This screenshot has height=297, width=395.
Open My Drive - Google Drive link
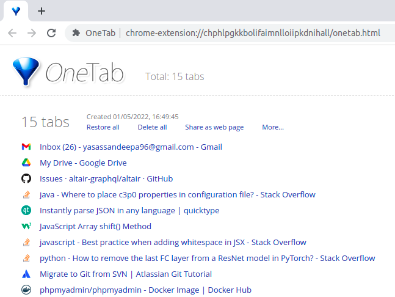[x=83, y=163]
